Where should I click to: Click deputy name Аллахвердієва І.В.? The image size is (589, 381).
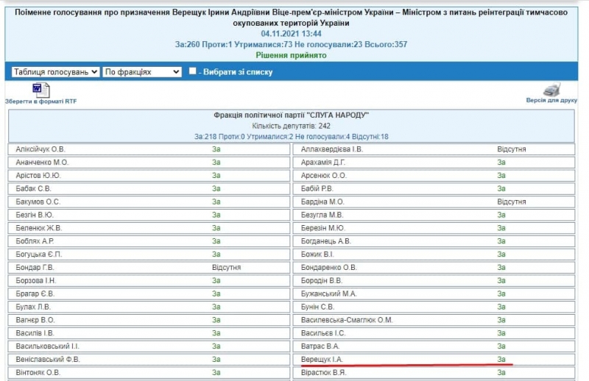point(332,149)
